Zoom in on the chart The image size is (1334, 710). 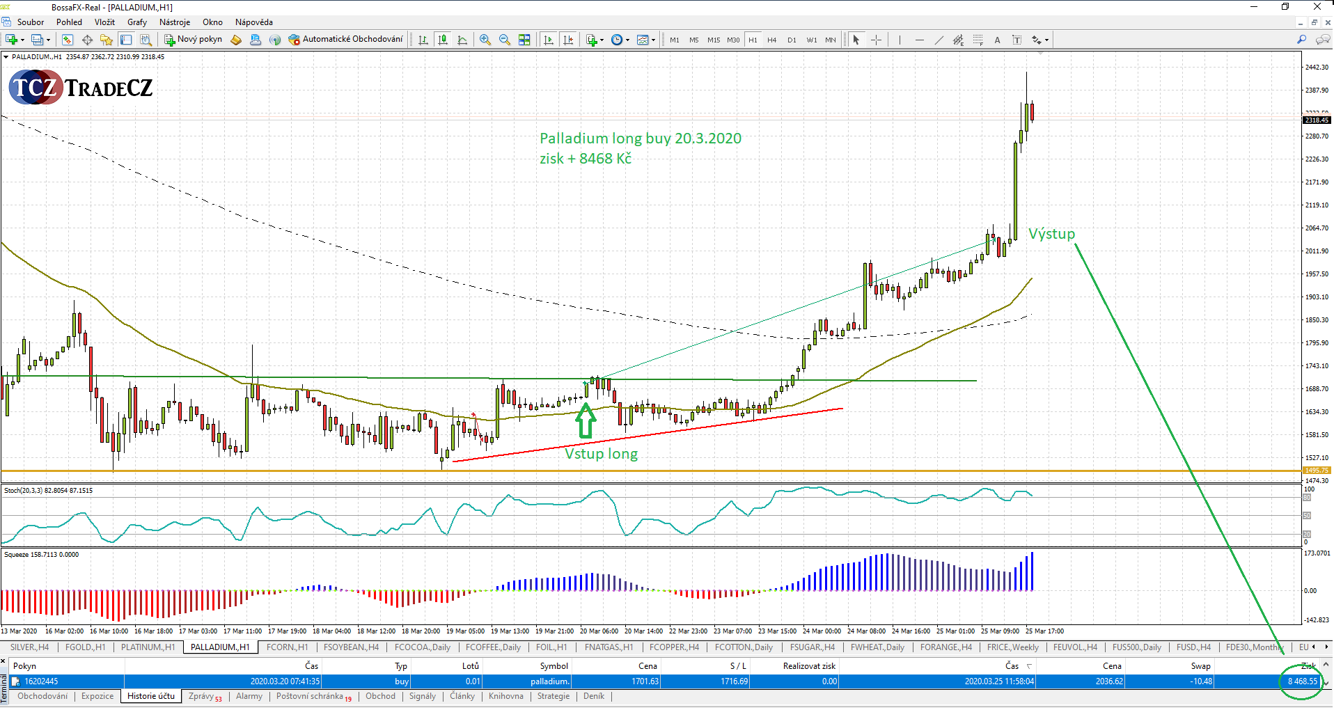pyautogui.click(x=485, y=40)
